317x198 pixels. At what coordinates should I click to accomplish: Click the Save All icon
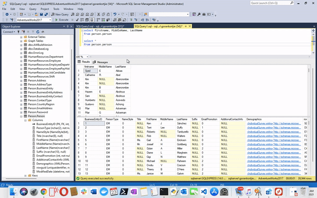click(x=46, y=14)
